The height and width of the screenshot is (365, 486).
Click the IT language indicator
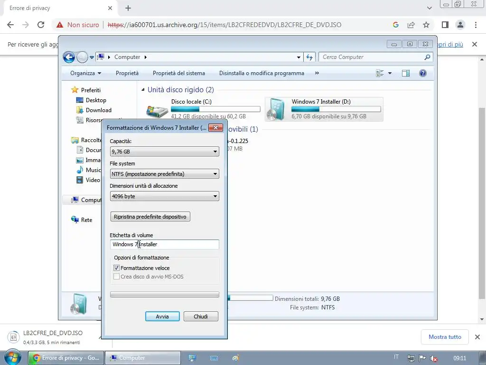(396, 357)
